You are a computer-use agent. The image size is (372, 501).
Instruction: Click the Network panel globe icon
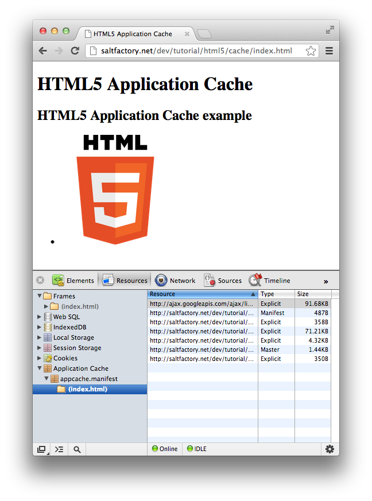coord(161,280)
